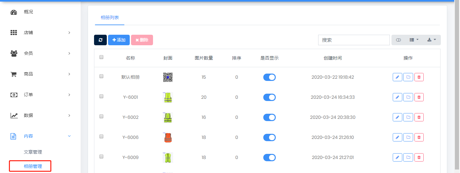Toggle the card view switch icon
Screen dimensions: 460x173
click(398, 40)
